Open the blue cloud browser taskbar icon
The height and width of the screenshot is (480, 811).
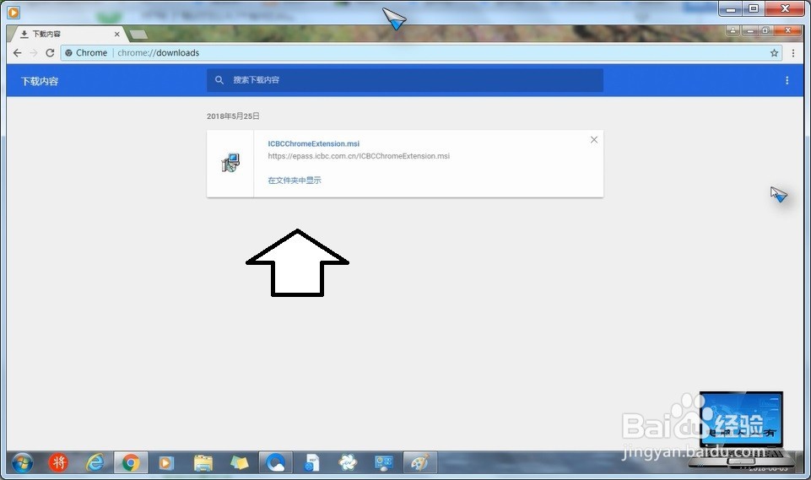276,462
